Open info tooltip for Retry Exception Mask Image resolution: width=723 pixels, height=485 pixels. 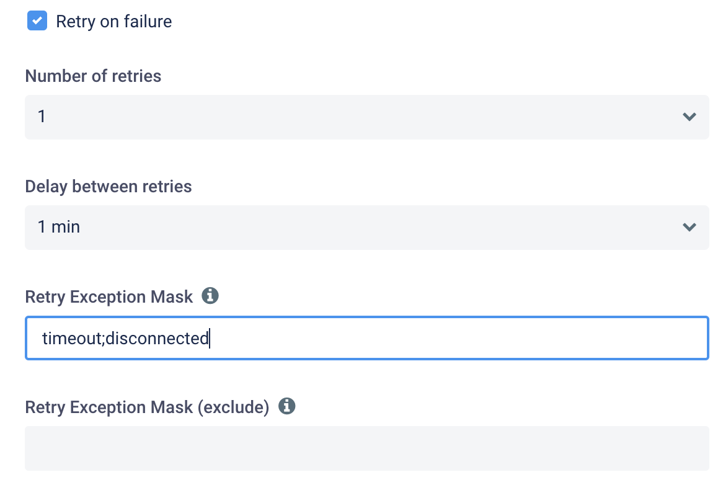tap(210, 295)
